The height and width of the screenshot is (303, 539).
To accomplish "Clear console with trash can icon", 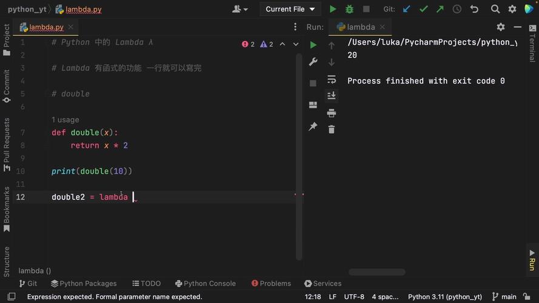I will pyautogui.click(x=332, y=130).
